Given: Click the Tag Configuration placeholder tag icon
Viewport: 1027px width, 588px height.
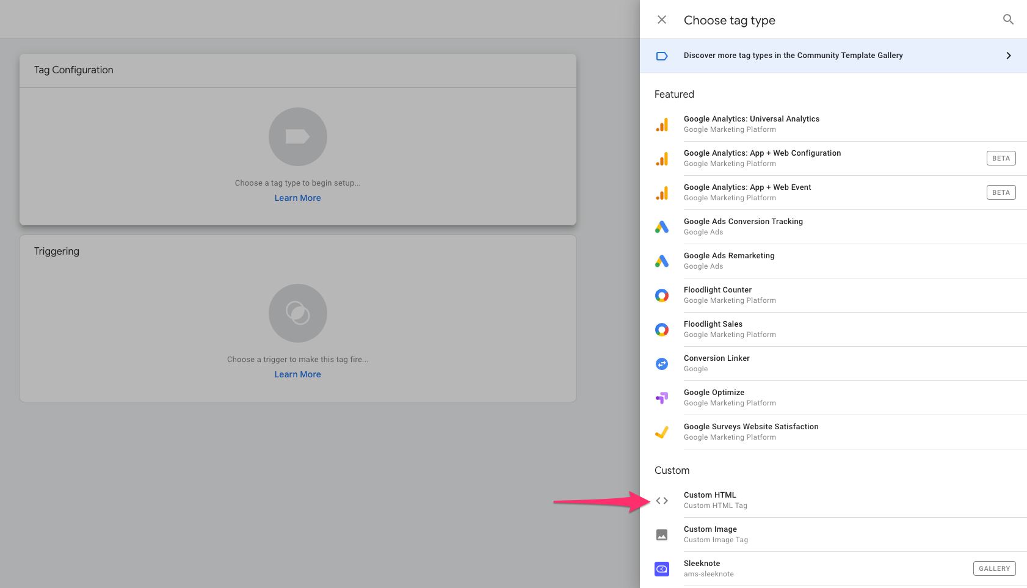Looking at the screenshot, I should point(298,137).
